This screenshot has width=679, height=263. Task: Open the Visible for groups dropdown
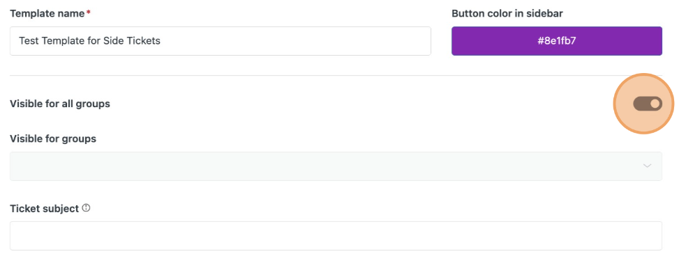coord(336,166)
